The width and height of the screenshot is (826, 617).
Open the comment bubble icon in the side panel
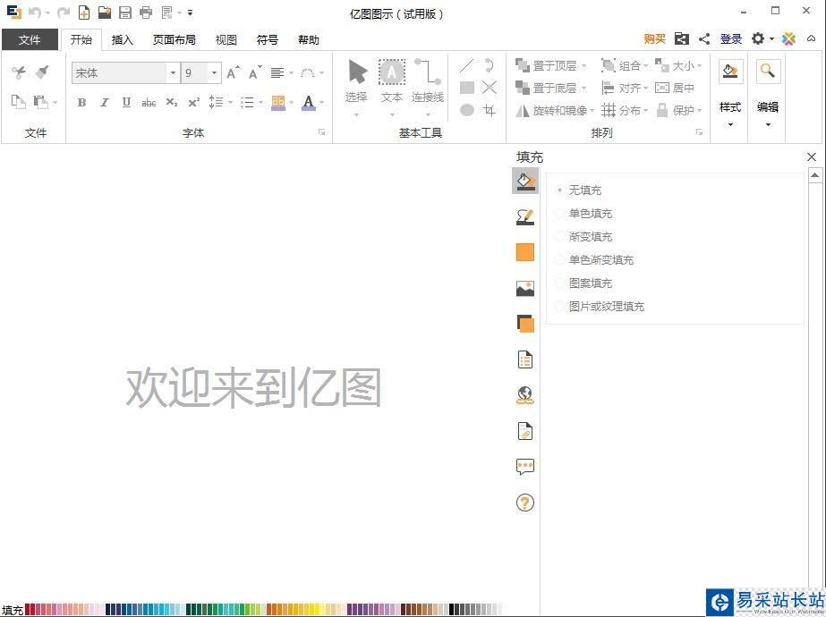click(525, 467)
